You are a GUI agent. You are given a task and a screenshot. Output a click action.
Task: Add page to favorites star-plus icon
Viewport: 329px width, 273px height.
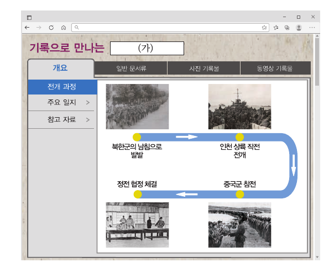(x=264, y=28)
